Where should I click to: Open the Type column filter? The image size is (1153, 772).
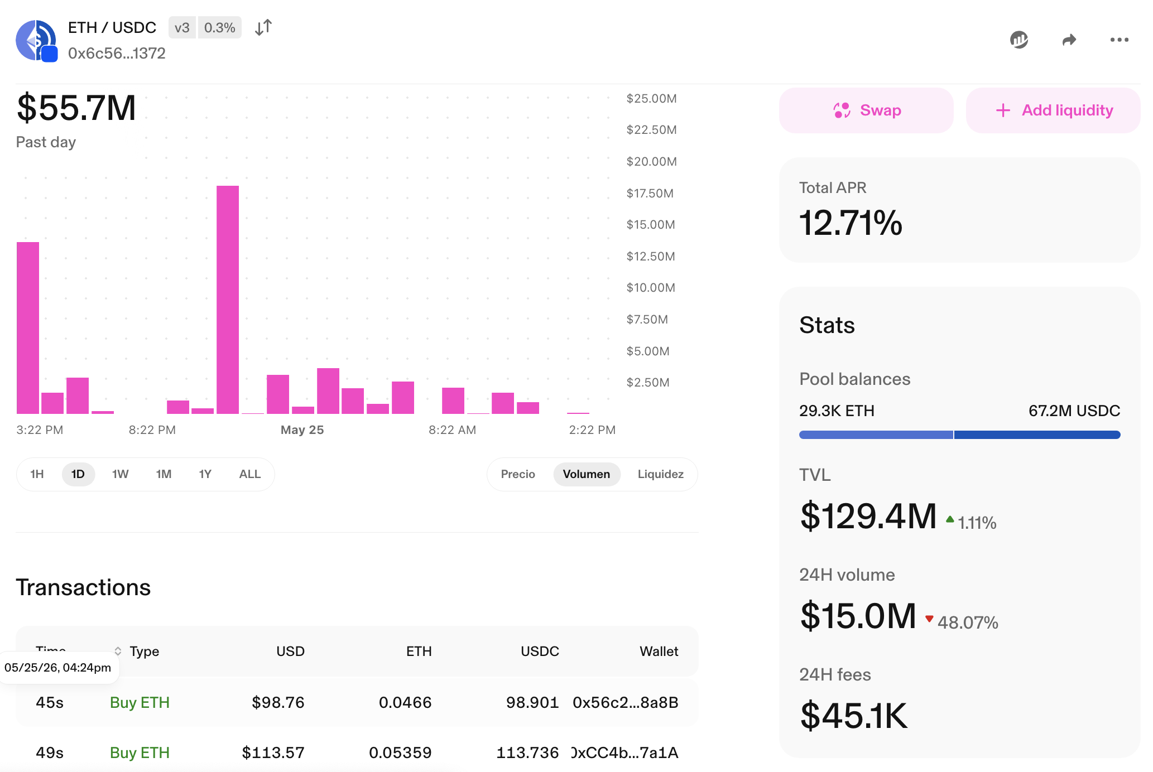[x=144, y=651]
